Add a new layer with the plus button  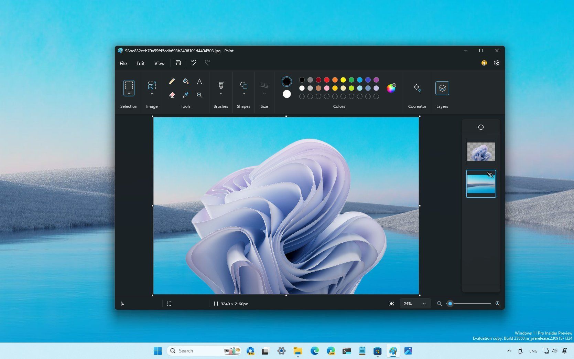481,127
